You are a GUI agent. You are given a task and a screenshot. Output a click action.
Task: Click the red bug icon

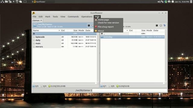click(x=96, y=27)
